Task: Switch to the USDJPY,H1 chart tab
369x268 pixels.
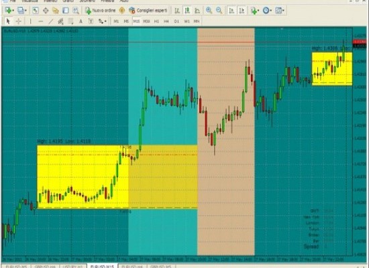Action: coord(74,267)
